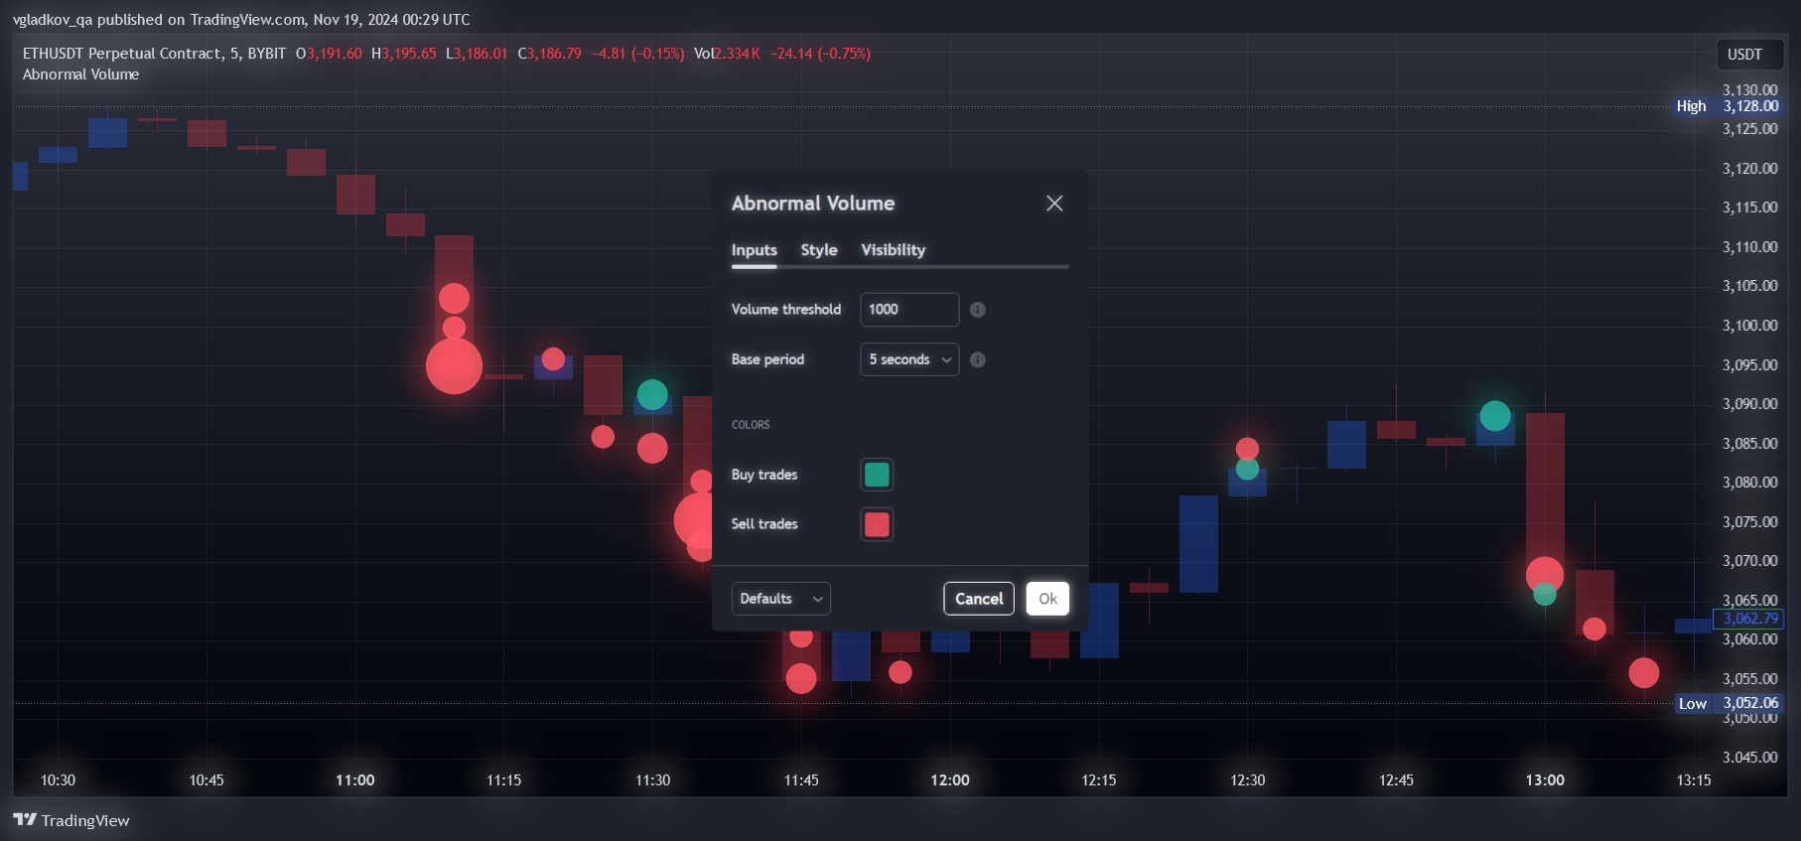Open the Style tab
Image resolution: width=1801 pixels, height=841 pixels.
pyautogui.click(x=819, y=250)
